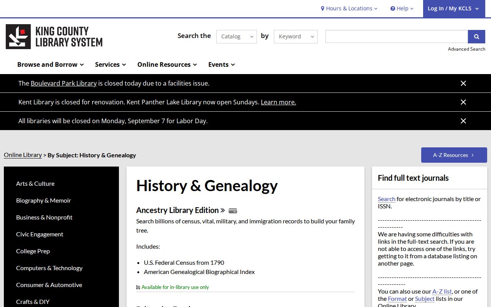Image resolution: width=491 pixels, height=307 pixels.
Task: Click into the catalog search text field
Action: pyautogui.click(x=397, y=36)
